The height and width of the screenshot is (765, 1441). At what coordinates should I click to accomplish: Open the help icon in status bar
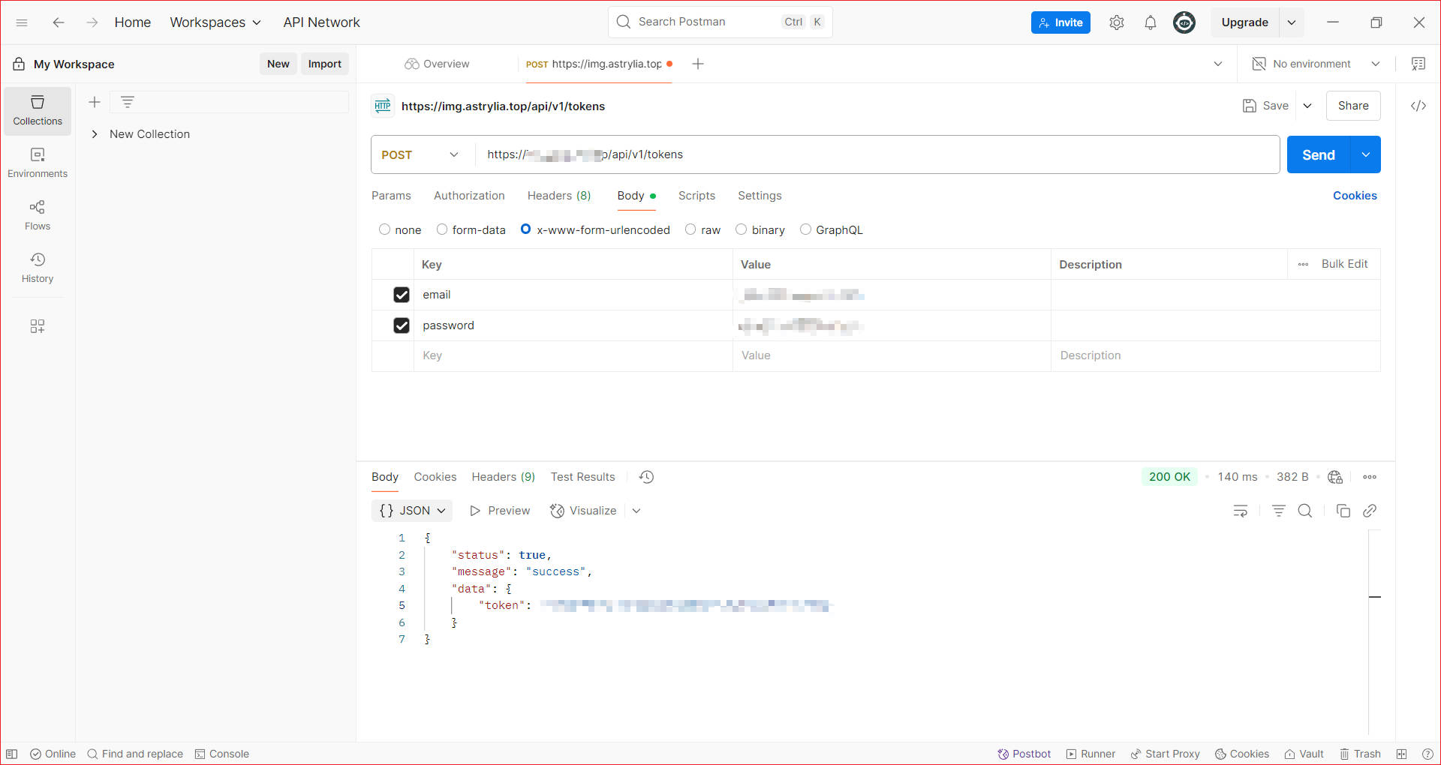[x=1427, y=754]
